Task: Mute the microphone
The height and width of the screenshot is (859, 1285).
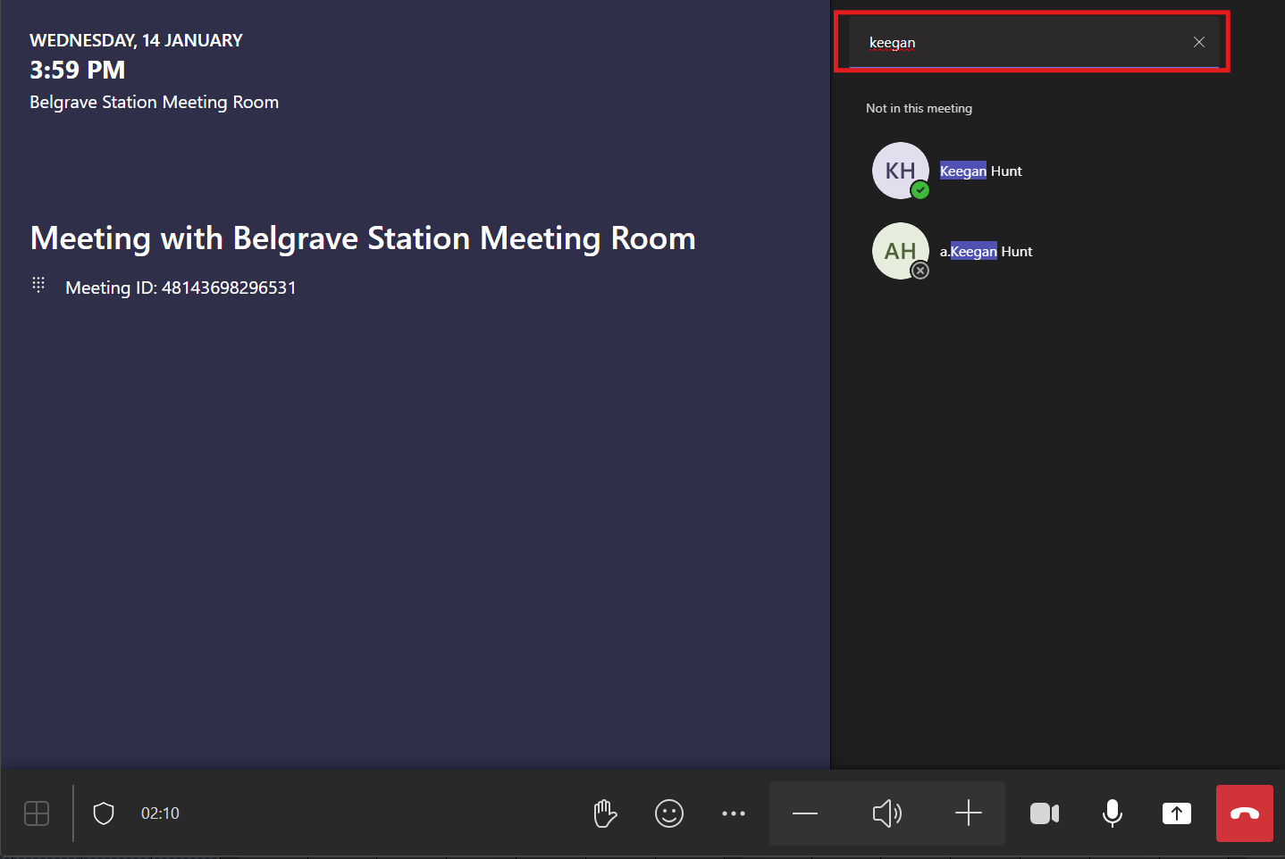Action: pyautogui.click(x=1113, y=813)
